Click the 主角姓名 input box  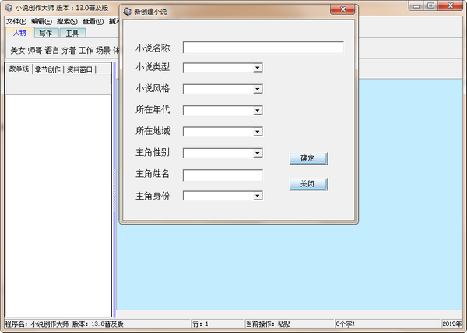(223, 175)
